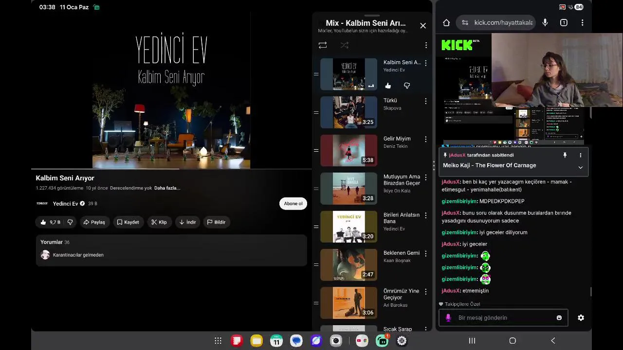
Task: Open browser three-dot menu
Action: point(582,22)
